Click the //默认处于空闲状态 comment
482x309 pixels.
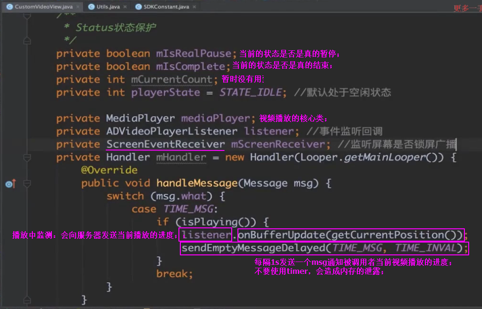pyautogui.click(x=343, y=92)
